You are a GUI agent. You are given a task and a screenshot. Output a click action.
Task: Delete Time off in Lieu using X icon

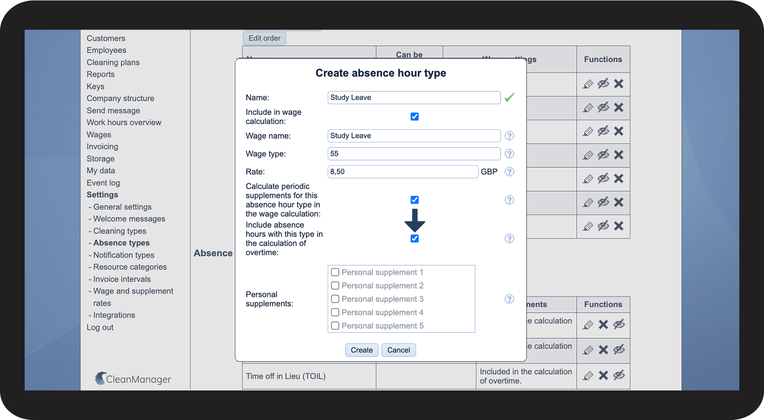tap(603, 375)
